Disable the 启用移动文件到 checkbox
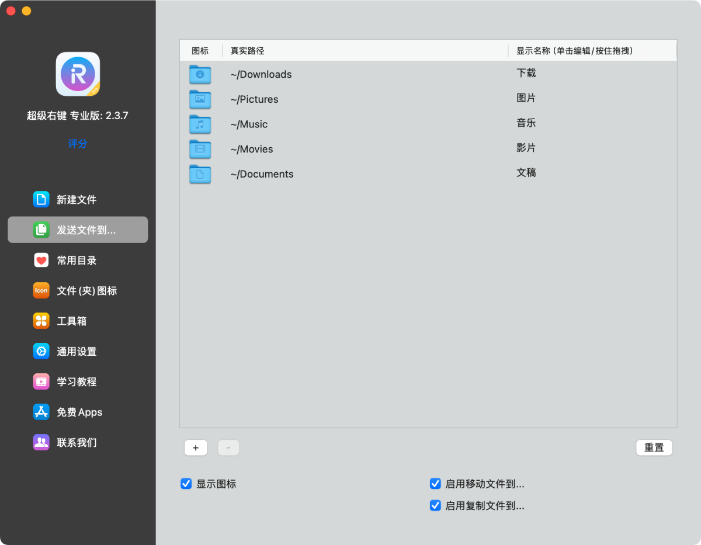This screenshot has height=545, width=701. point(435,484)
